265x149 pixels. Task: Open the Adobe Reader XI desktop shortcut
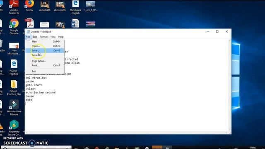coord(14,7)
